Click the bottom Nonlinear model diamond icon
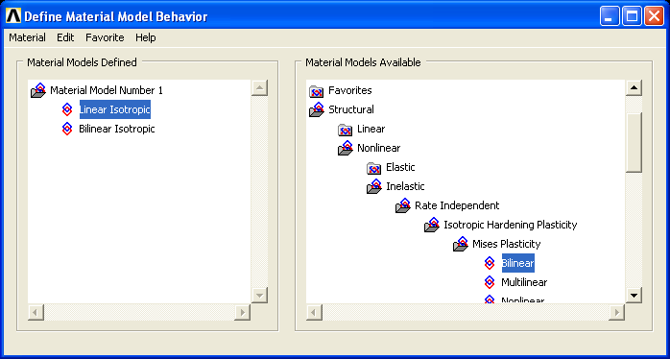 coord(490,299)
